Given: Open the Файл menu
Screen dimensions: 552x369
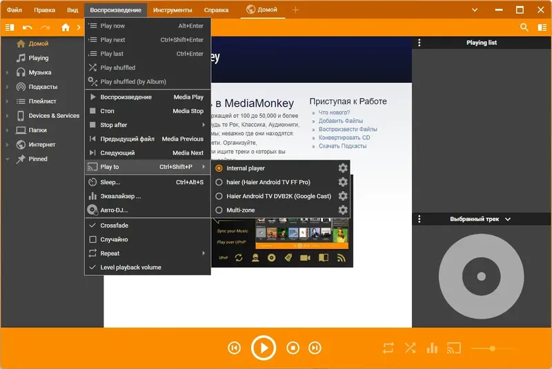Looking at the screenshot, I should 14,10.
